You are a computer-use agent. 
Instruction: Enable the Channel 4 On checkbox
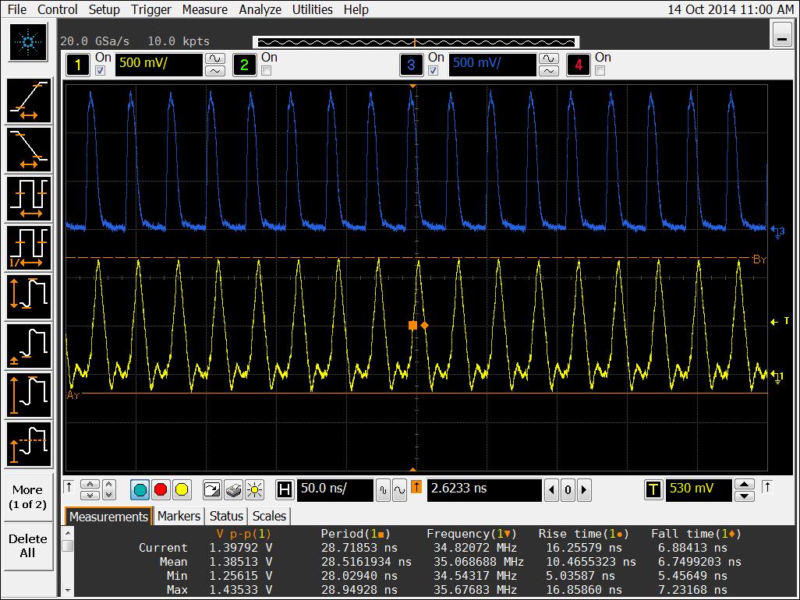click(x=600, y=71)
